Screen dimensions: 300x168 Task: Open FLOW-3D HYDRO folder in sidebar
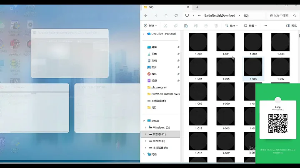(164, 94)
